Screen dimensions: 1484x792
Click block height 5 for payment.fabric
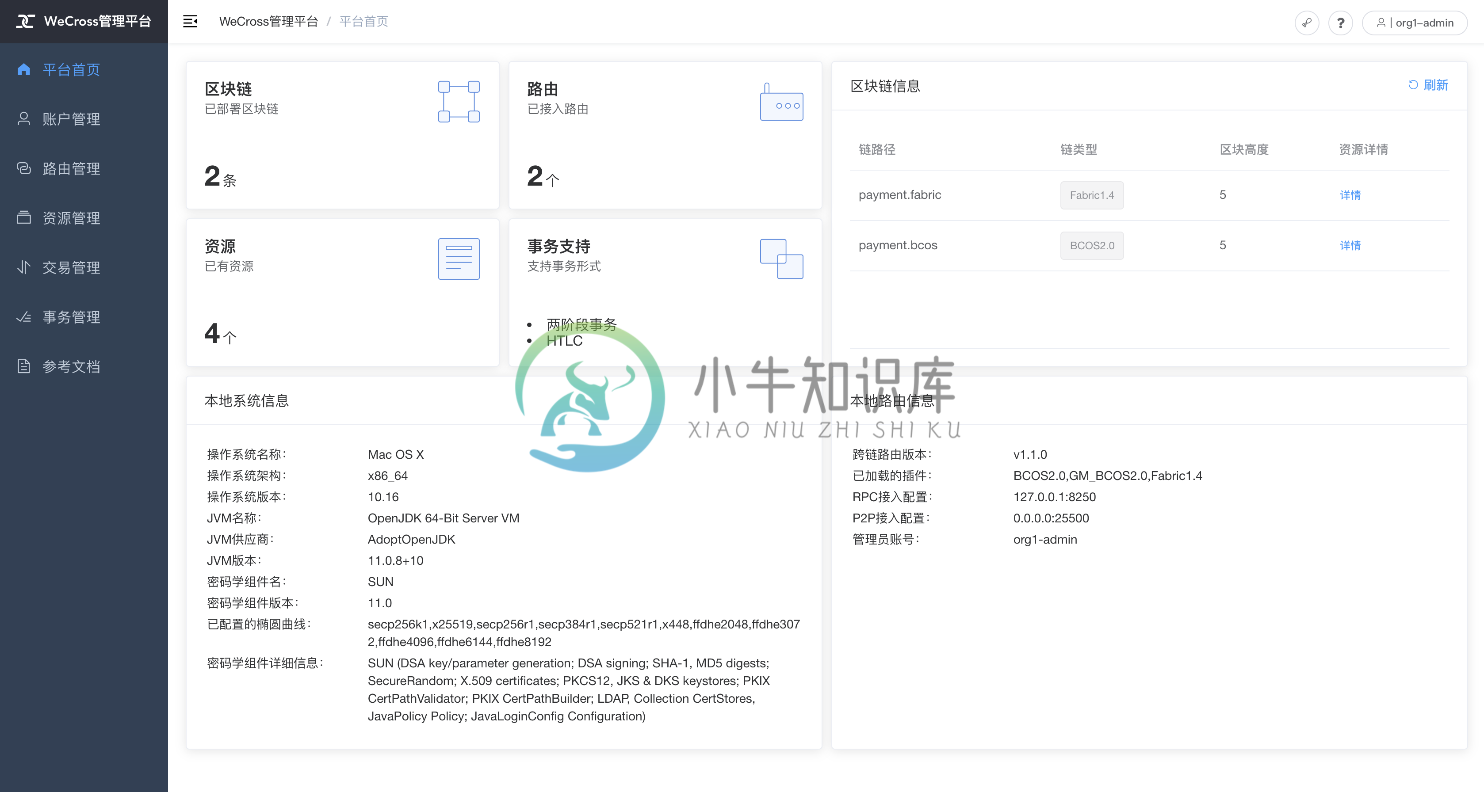1223,195
